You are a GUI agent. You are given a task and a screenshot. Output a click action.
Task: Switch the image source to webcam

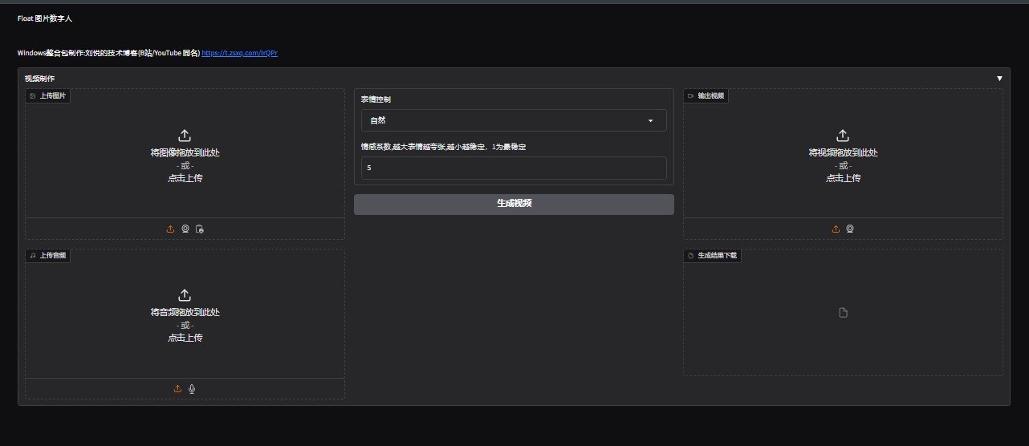click(x=185, y=229)
